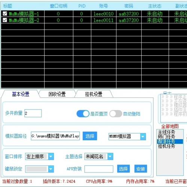Click the 主状态 column header
This screenshot has width=187, height=187.
(155, 6)
